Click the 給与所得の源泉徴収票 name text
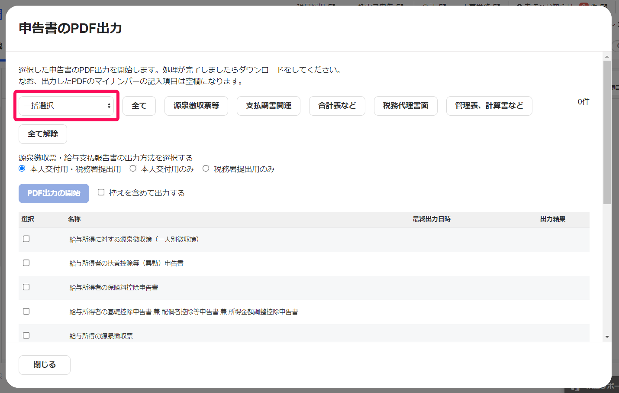The width and height of the screenshot is (619, 393). (x=101, y=336)
